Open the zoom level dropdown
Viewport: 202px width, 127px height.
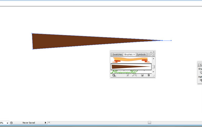(7, 123)
